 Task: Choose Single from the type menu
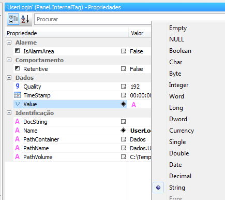tap(177, 142)
